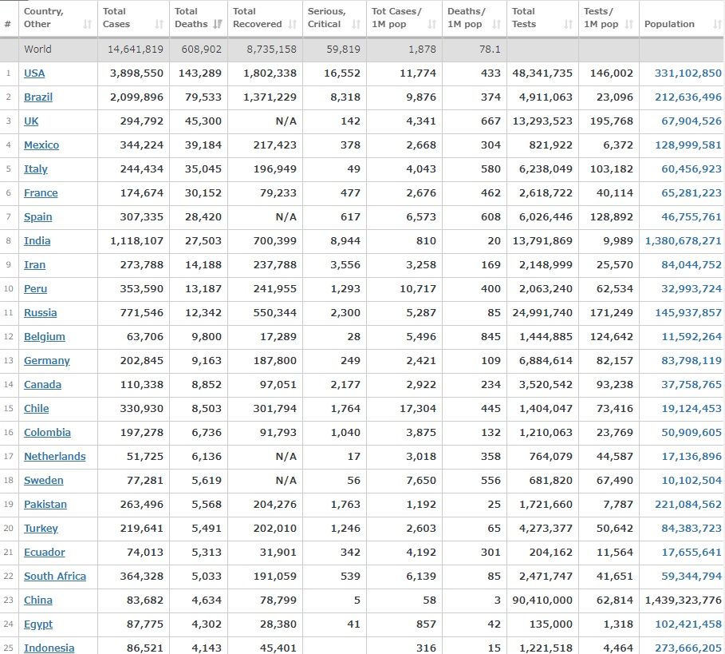Sort by Deaths/1M pop column
Image resolution: width=725 pixels, height=654 pixels.
(472, 18)
